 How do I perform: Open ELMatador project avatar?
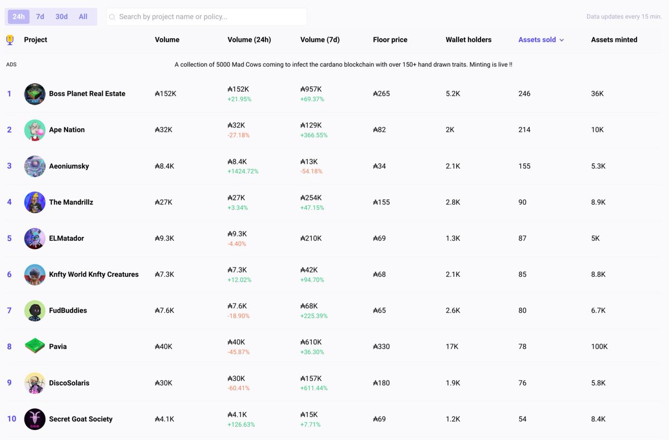(35, 238)
